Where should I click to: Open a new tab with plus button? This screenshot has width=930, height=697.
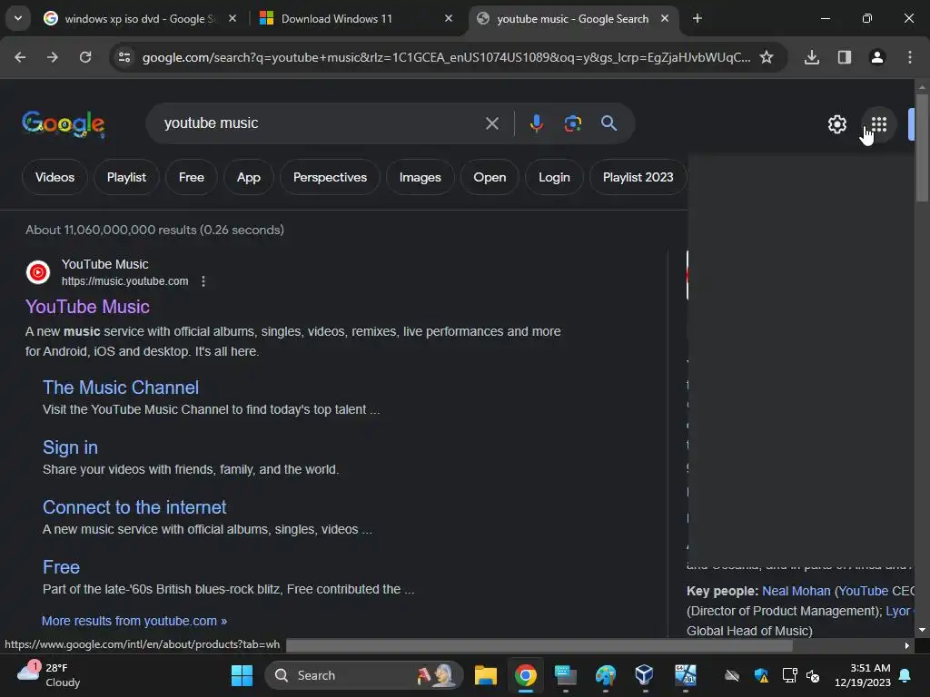(x=697, y=18)
